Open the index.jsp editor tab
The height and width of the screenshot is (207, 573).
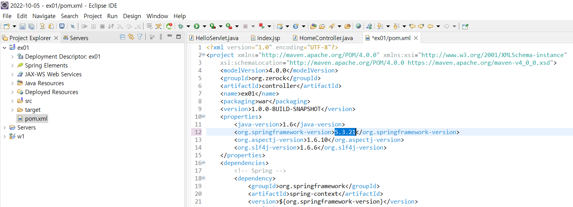point(265,38)
